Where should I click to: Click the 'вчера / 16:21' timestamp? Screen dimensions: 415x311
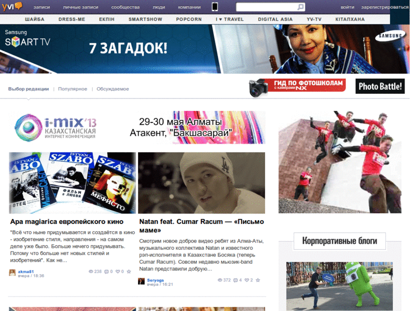point(160,284)
